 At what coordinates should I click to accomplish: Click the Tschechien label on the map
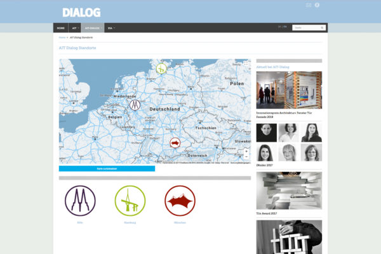(206, 128)
